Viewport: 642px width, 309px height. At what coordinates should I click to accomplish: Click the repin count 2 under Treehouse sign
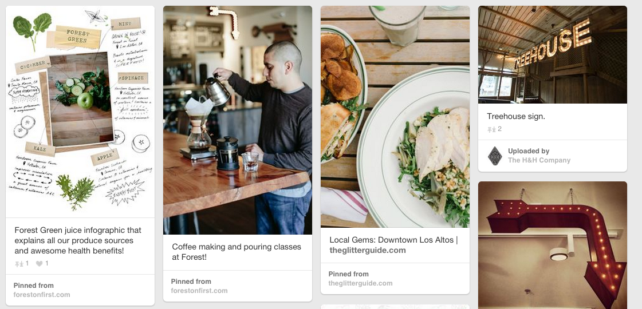(499, 129)
